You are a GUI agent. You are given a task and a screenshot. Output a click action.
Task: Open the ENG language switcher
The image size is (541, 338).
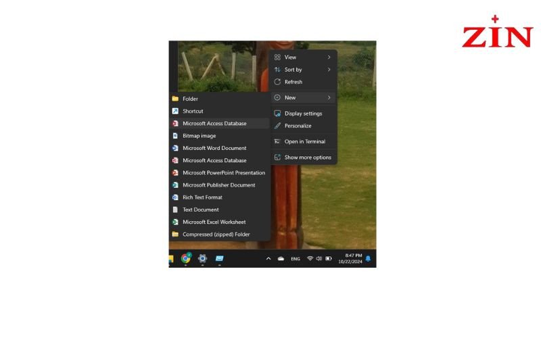296,259
